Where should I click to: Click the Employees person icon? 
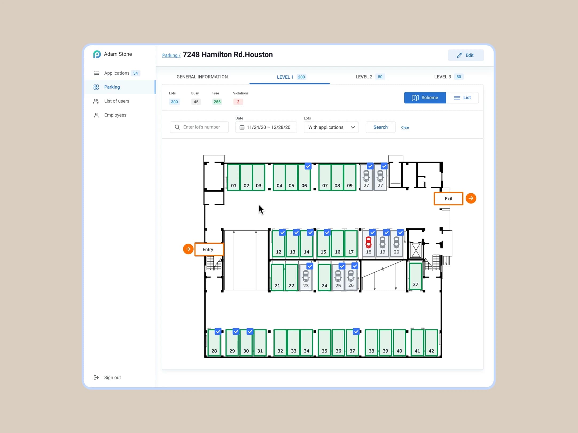tap(96, 115)
